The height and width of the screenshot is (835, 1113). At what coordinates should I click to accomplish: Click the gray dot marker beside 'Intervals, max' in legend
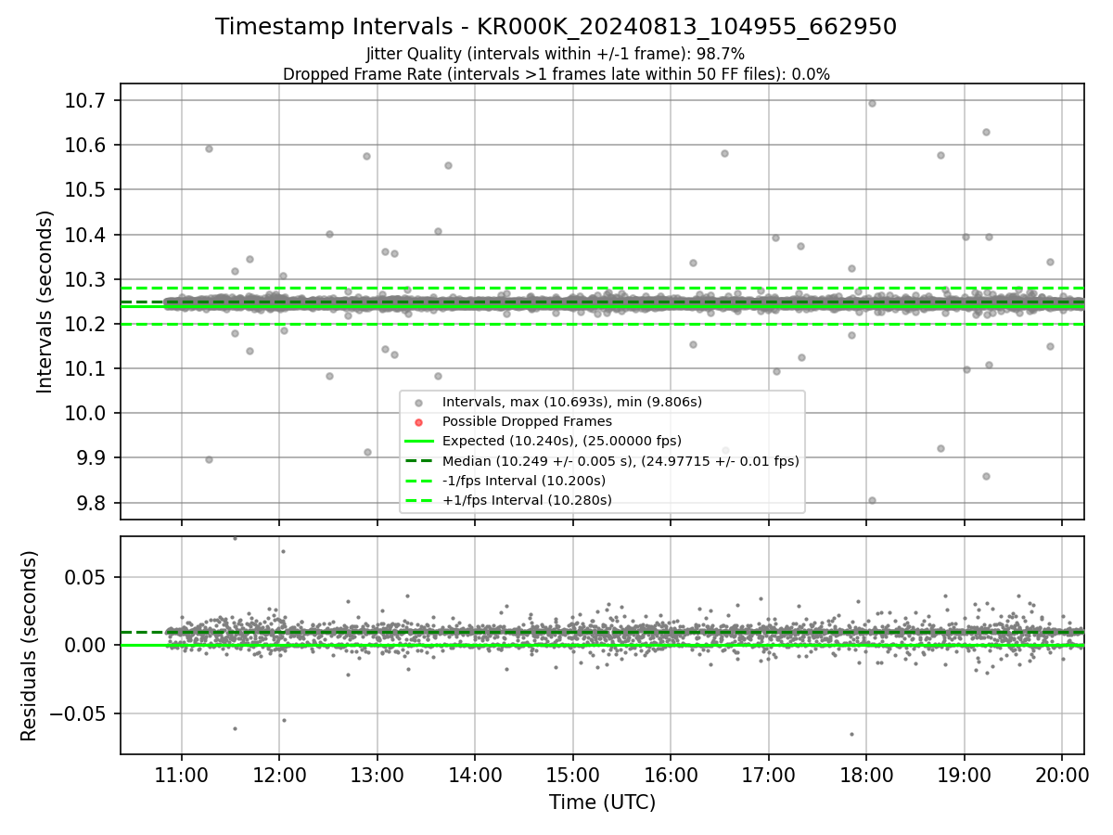point(418,403)
